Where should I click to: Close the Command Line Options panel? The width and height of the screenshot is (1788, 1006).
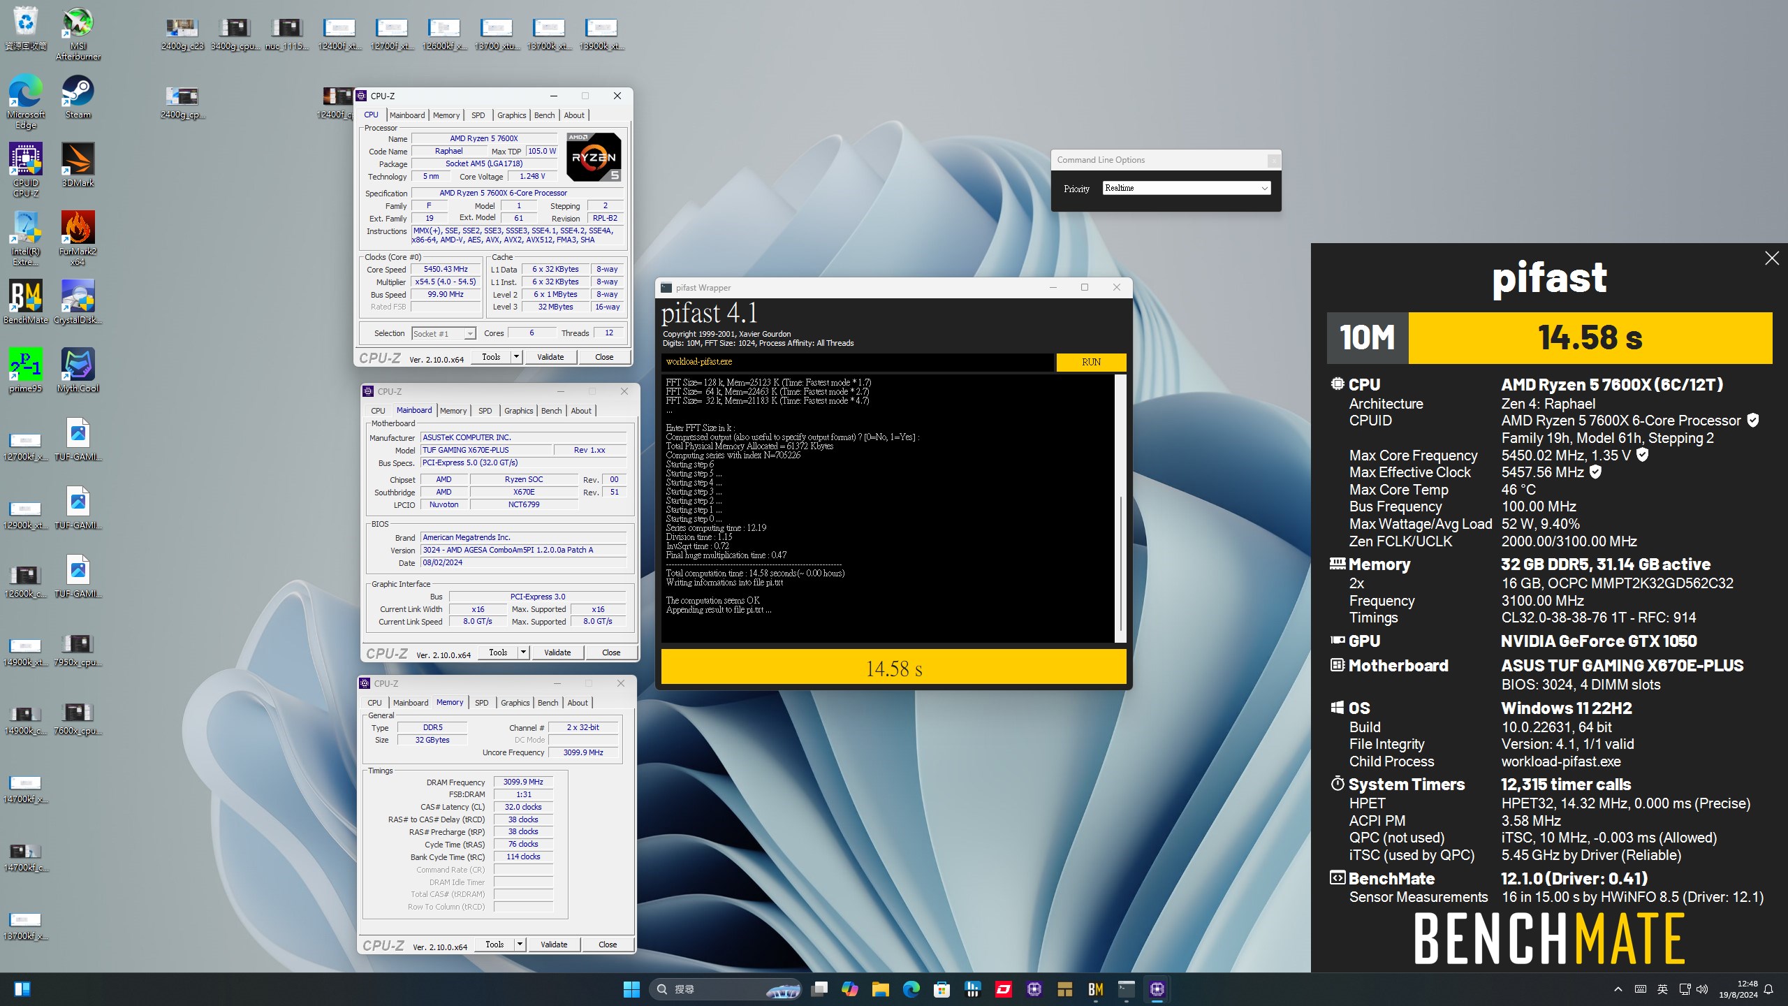[1274, 161]
